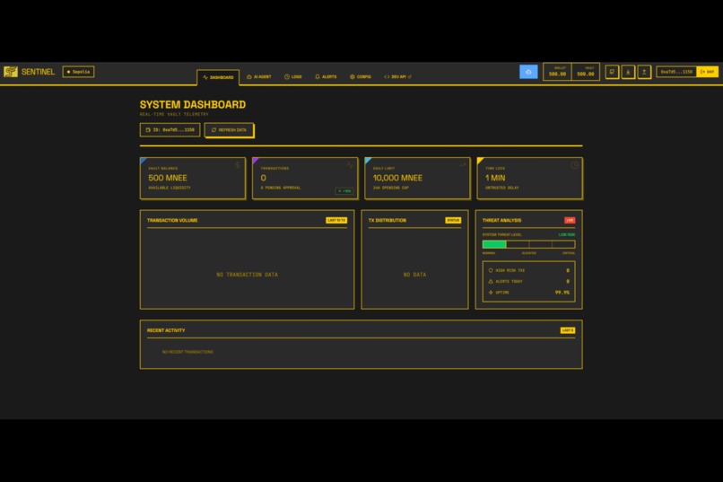Click the Wallet 500.00 balance box
The image size is (723, 482).
click(x=557, y=72)
